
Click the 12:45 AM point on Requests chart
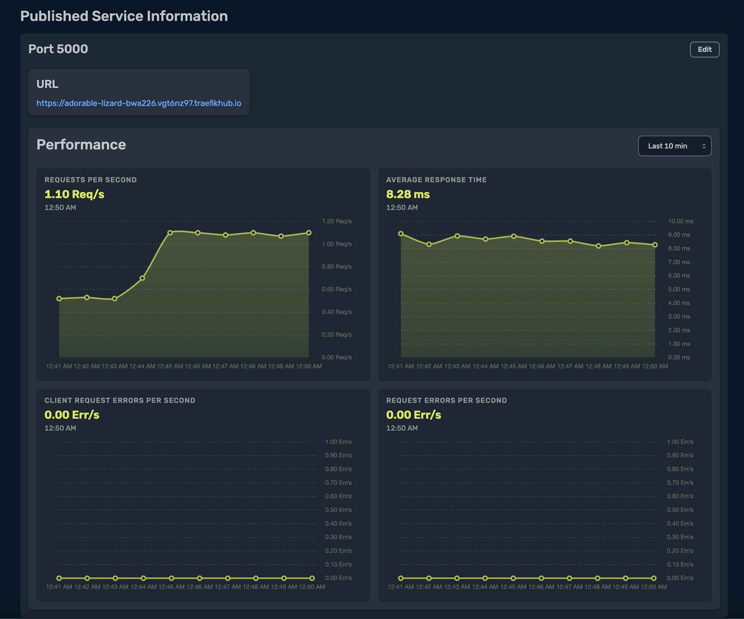point(170,233)
